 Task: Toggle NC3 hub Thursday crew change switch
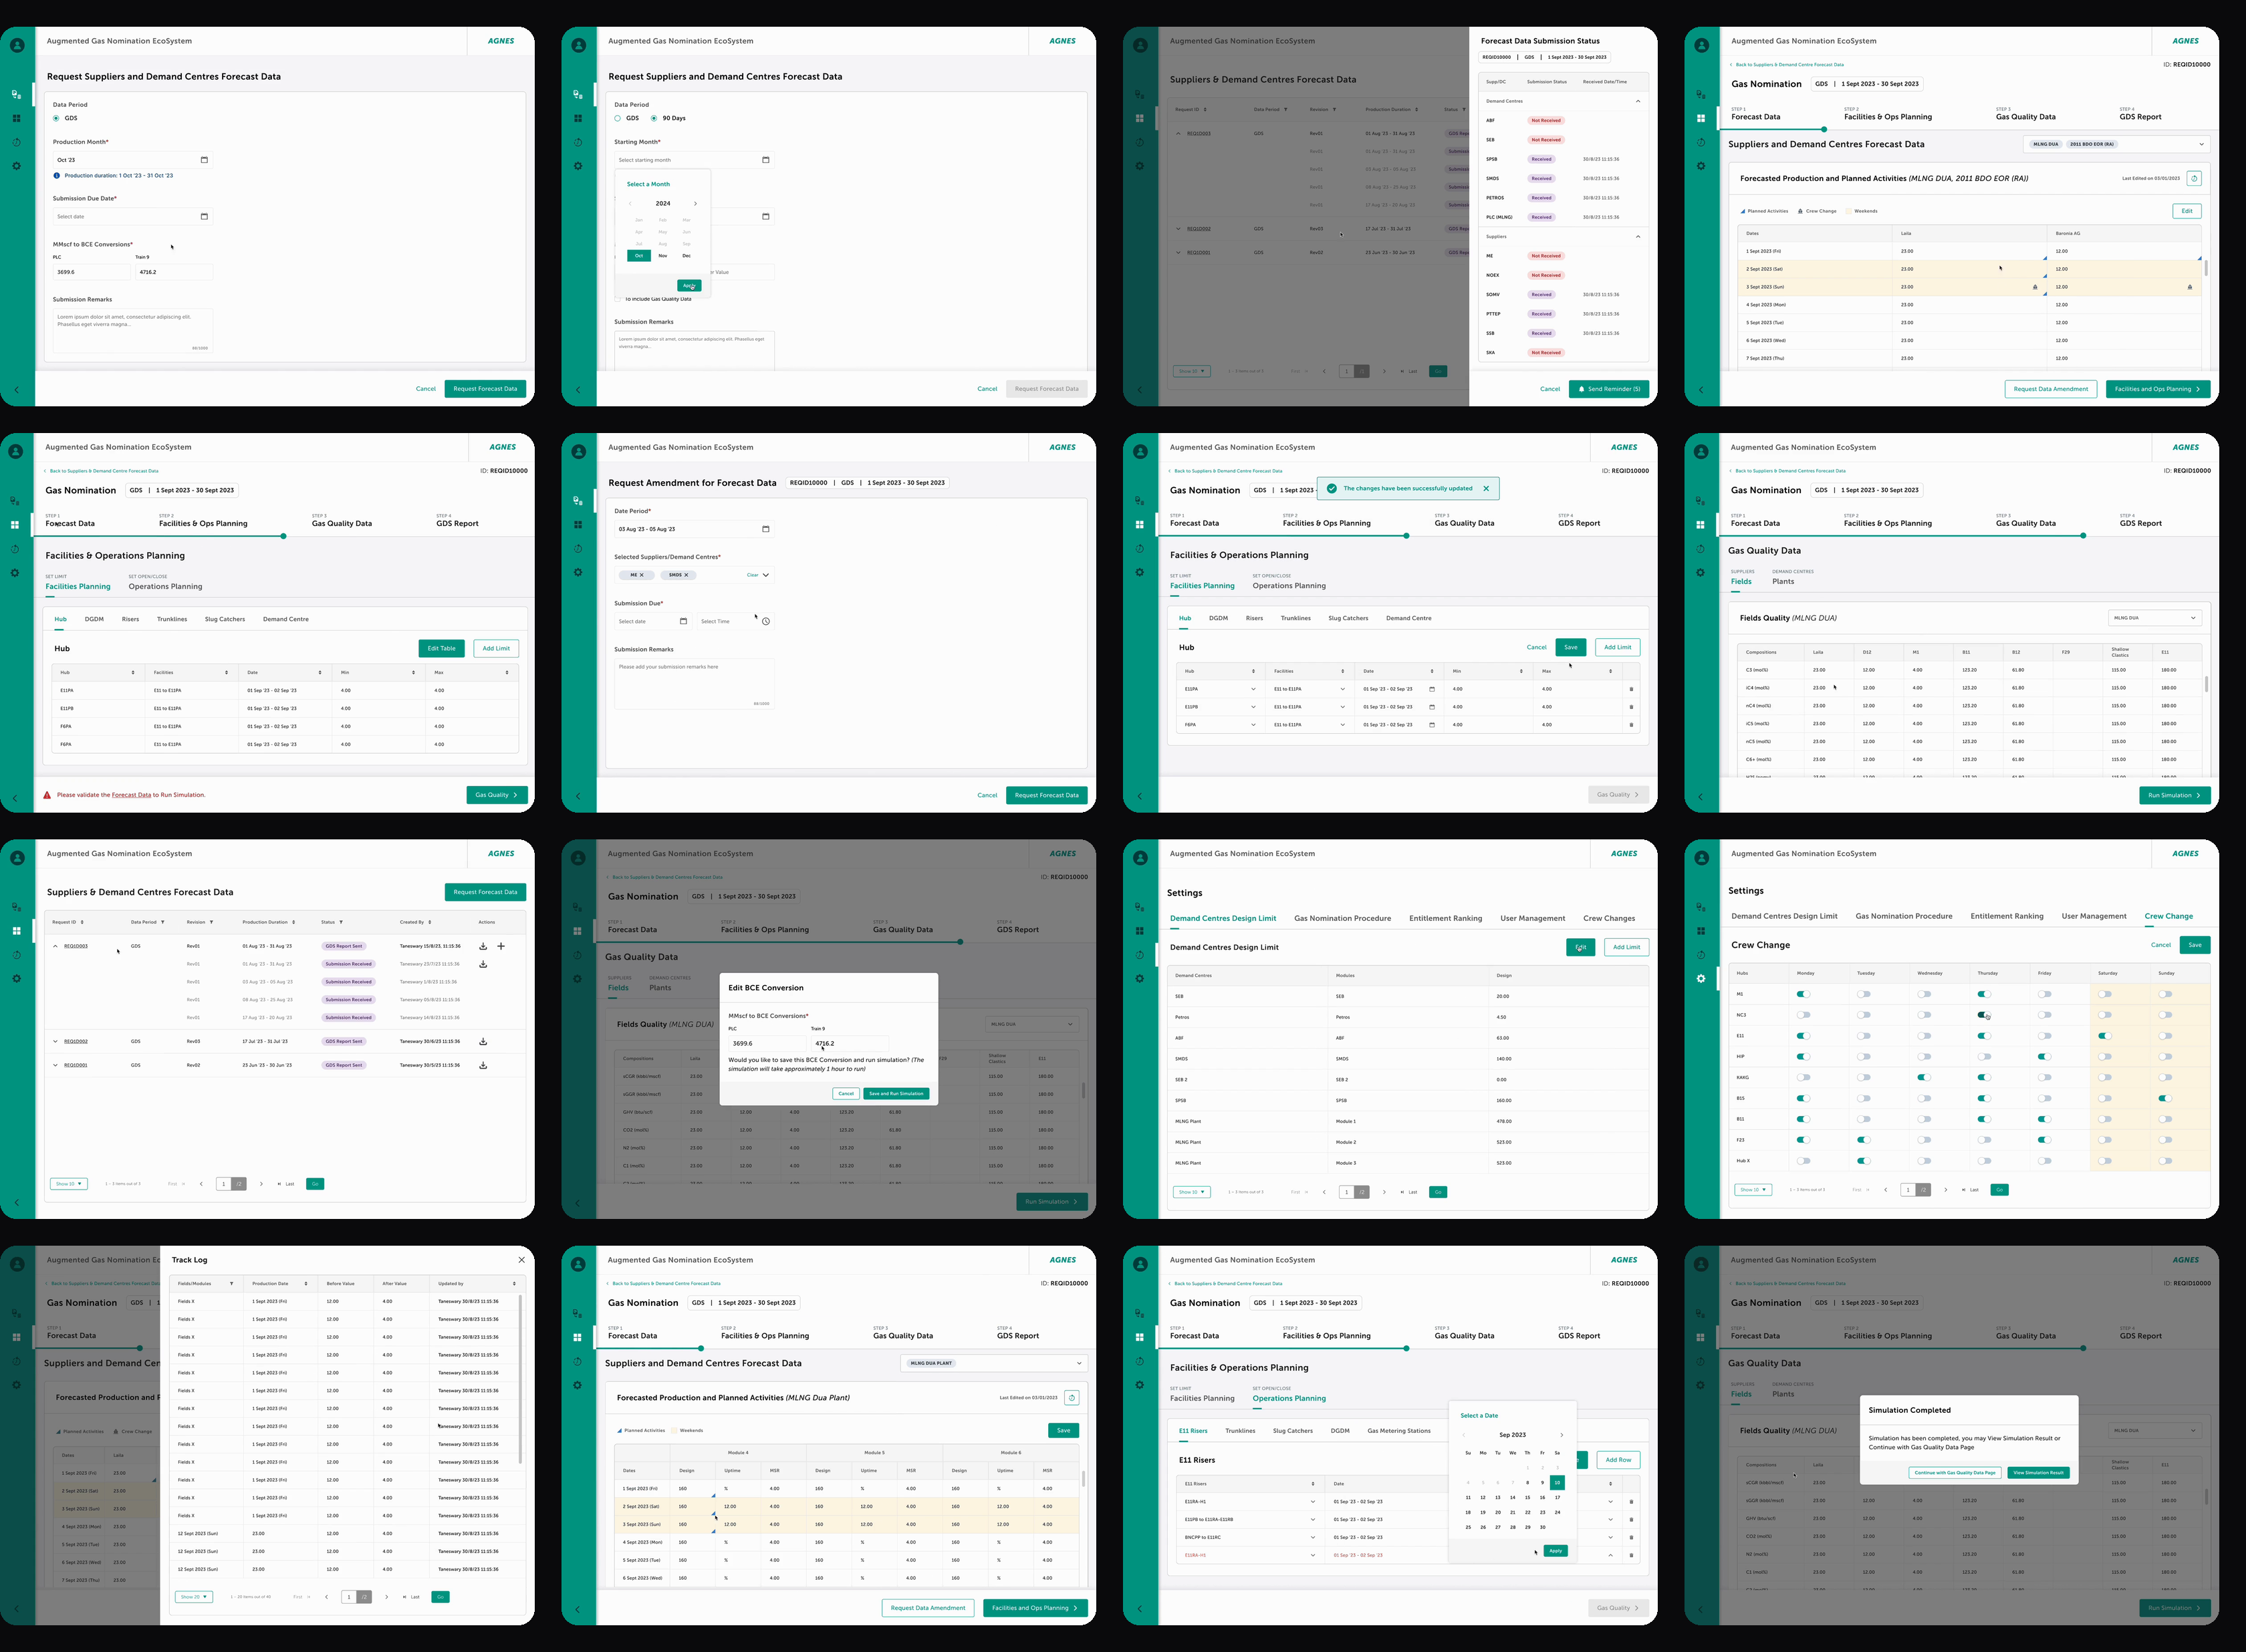(1984, 1015)
